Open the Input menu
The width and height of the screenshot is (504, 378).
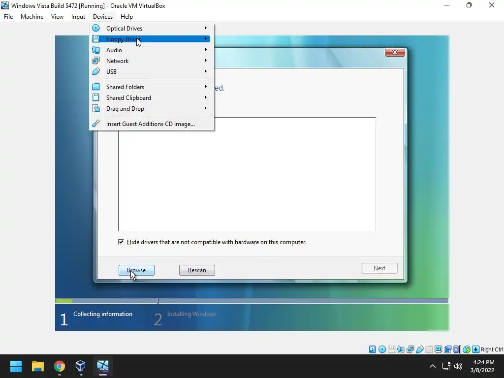click(78, 17)
